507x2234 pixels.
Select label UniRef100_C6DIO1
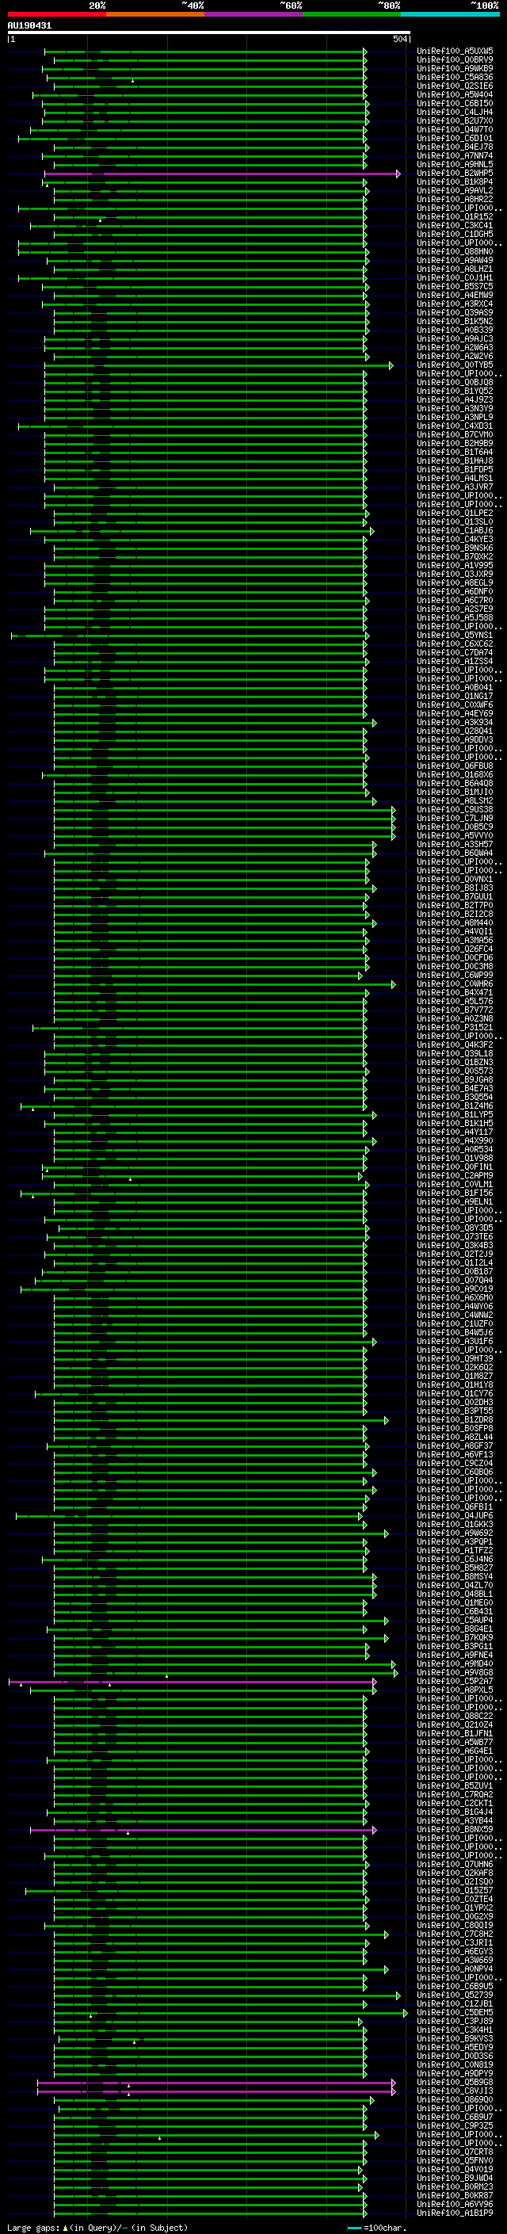(455, 139)
